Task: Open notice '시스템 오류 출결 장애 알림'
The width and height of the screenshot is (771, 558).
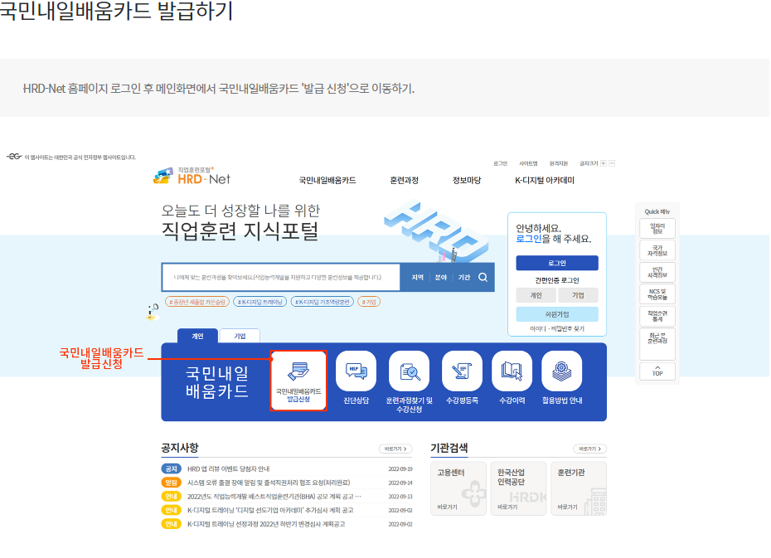Action: pos(269,483)
